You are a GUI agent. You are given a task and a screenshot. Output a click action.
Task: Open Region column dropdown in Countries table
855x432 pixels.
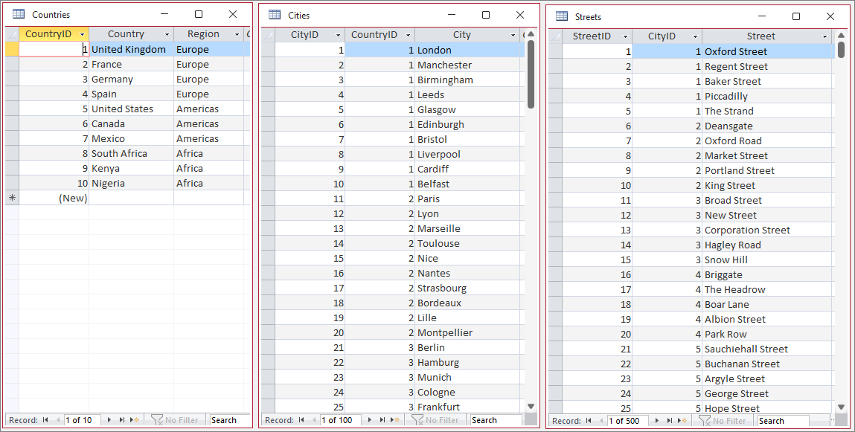pyautogui.click(x=237, y=34)
